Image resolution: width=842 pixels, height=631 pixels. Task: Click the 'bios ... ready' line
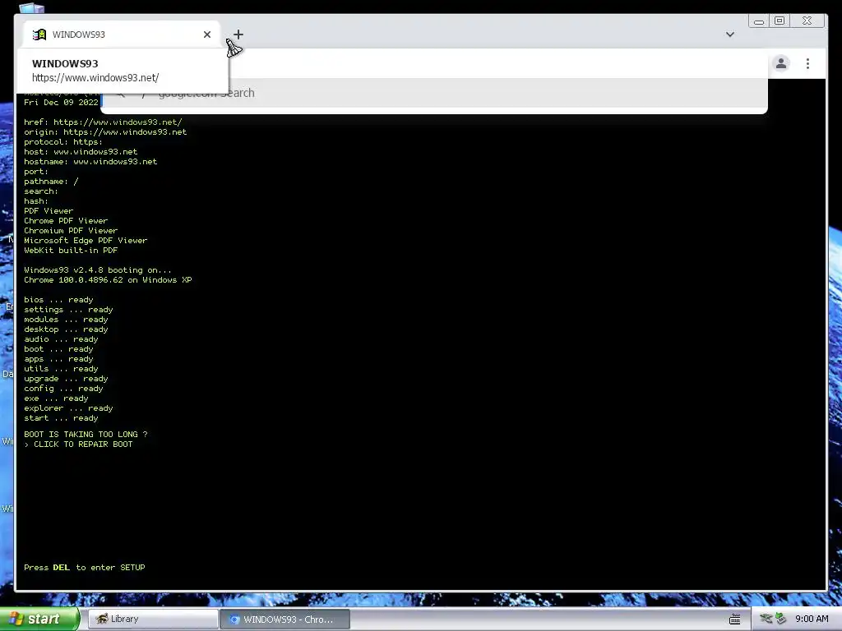click(58, 300)
